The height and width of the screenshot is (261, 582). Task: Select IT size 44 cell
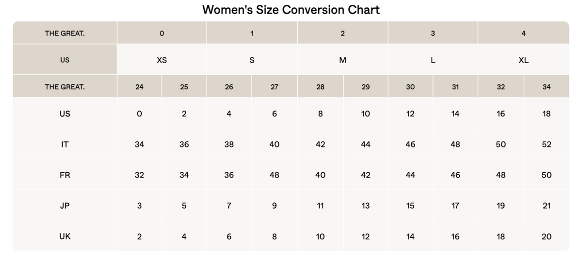click(x=366, y=144)
